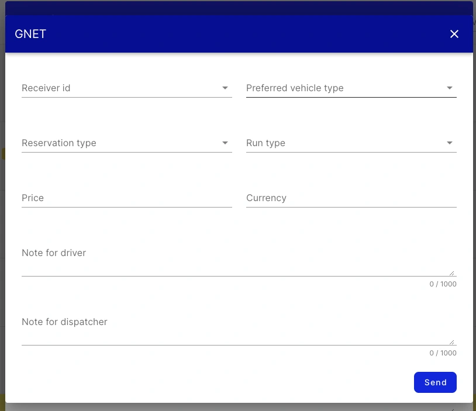Screen dimensions: 476x411
Task: Select the Price input field
Action: point(117,198)
